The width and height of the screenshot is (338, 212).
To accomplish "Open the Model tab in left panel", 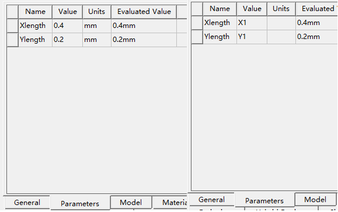I will pos(131,202).
